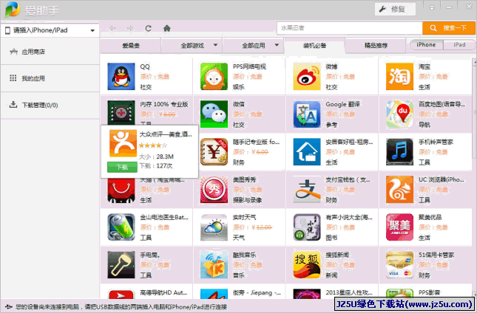Open the 淘宝 Taobao app icon
The height and width of the screenshot is (313, 477).
coord(399,77)
